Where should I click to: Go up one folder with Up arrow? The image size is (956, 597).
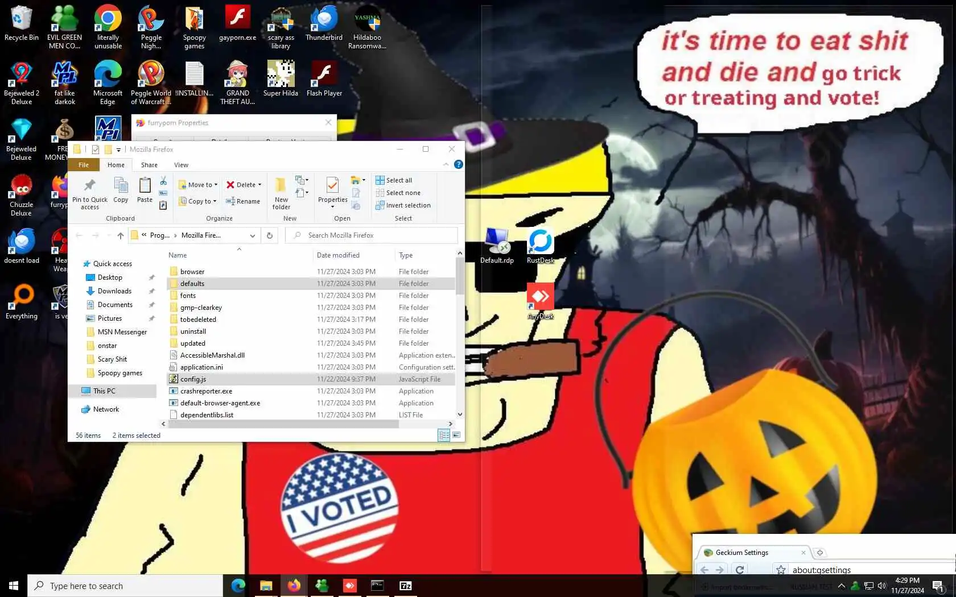[x=120, y=235]
